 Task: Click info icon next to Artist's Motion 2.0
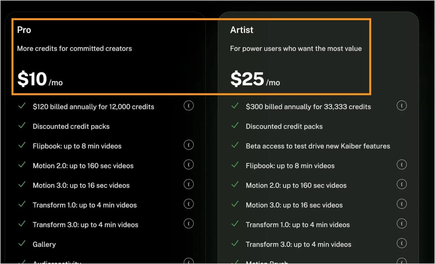[x=402, y=184]
